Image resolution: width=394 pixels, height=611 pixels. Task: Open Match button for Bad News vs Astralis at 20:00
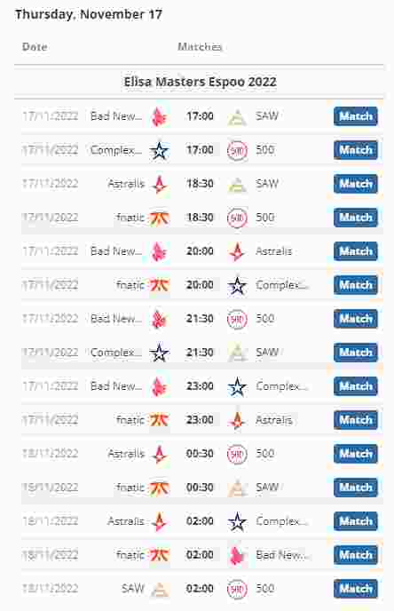click(356, 251)
